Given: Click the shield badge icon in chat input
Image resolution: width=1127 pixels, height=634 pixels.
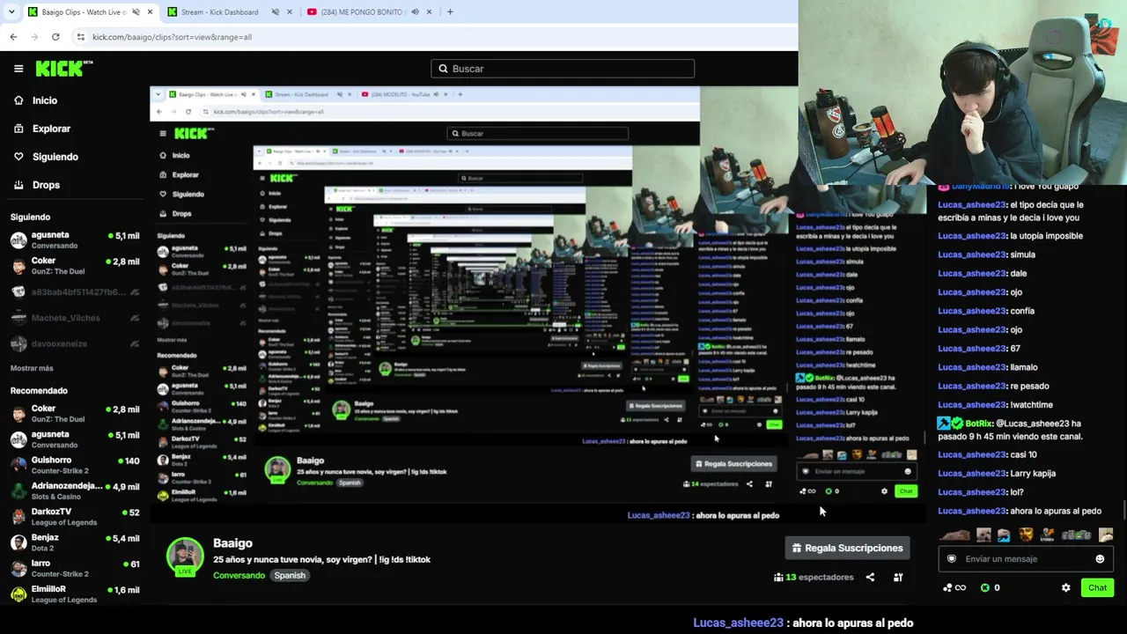Looking at the screenshot, I should 951,559.
